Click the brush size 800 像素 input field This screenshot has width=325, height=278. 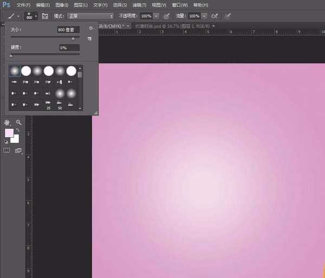tap(68, 30)
